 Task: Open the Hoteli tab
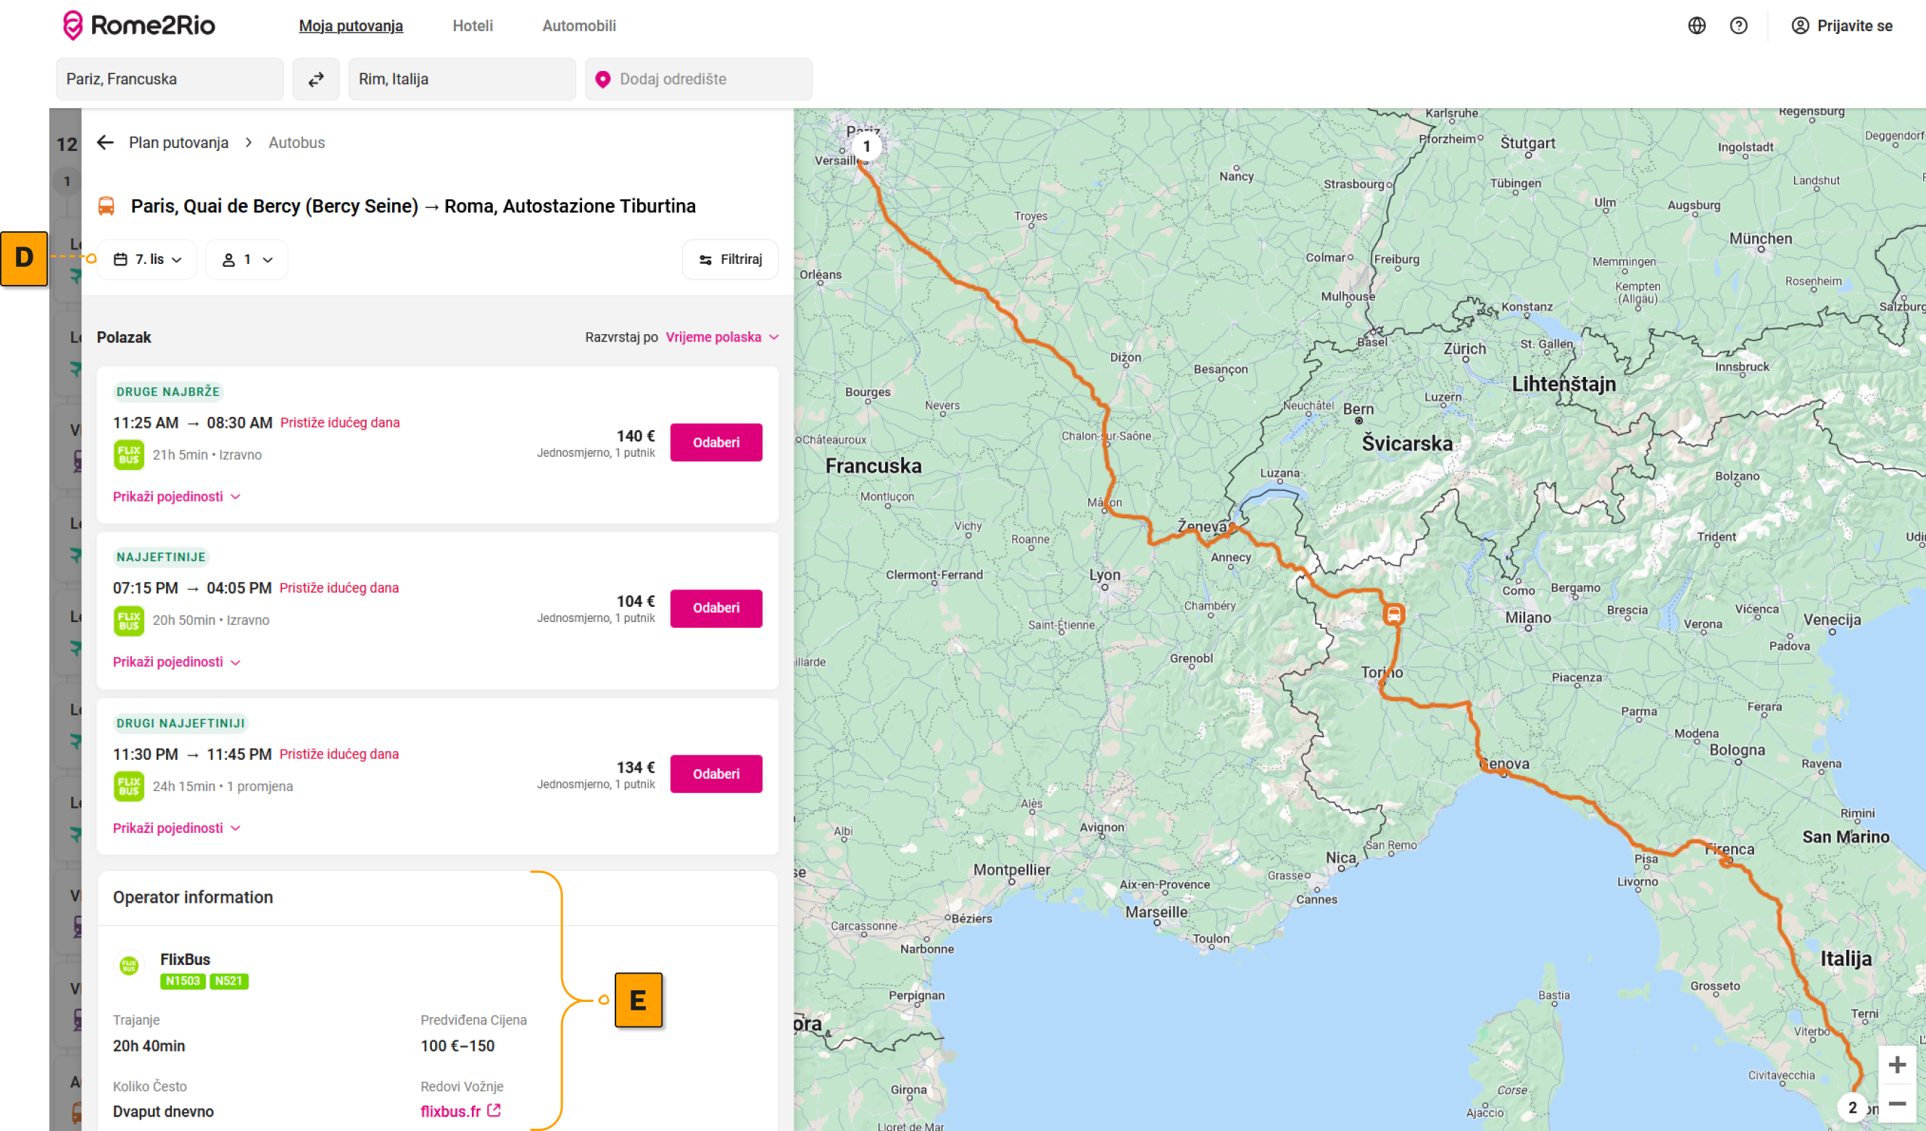pyautogui.click(x=473, y=26)
